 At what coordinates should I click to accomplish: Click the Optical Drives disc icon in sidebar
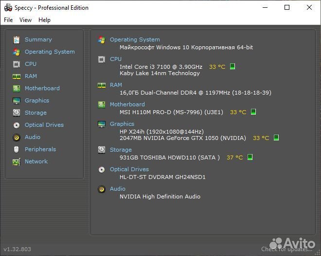click(17, 125)
